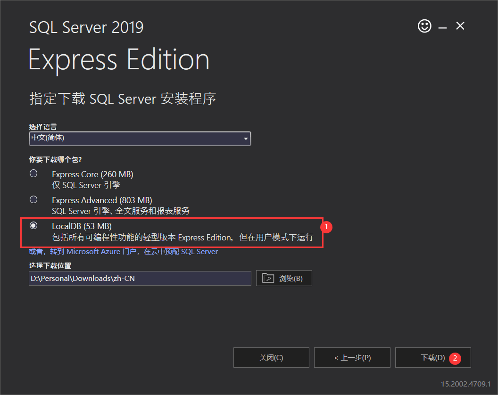
Task: Click the 选择语言 label
Action: click(x=43, y=127)
